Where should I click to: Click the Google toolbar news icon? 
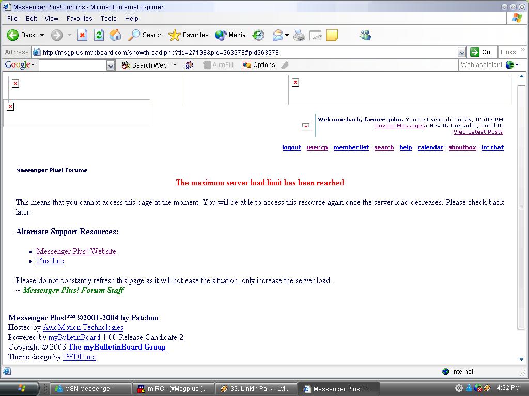[x=189, y=65]
